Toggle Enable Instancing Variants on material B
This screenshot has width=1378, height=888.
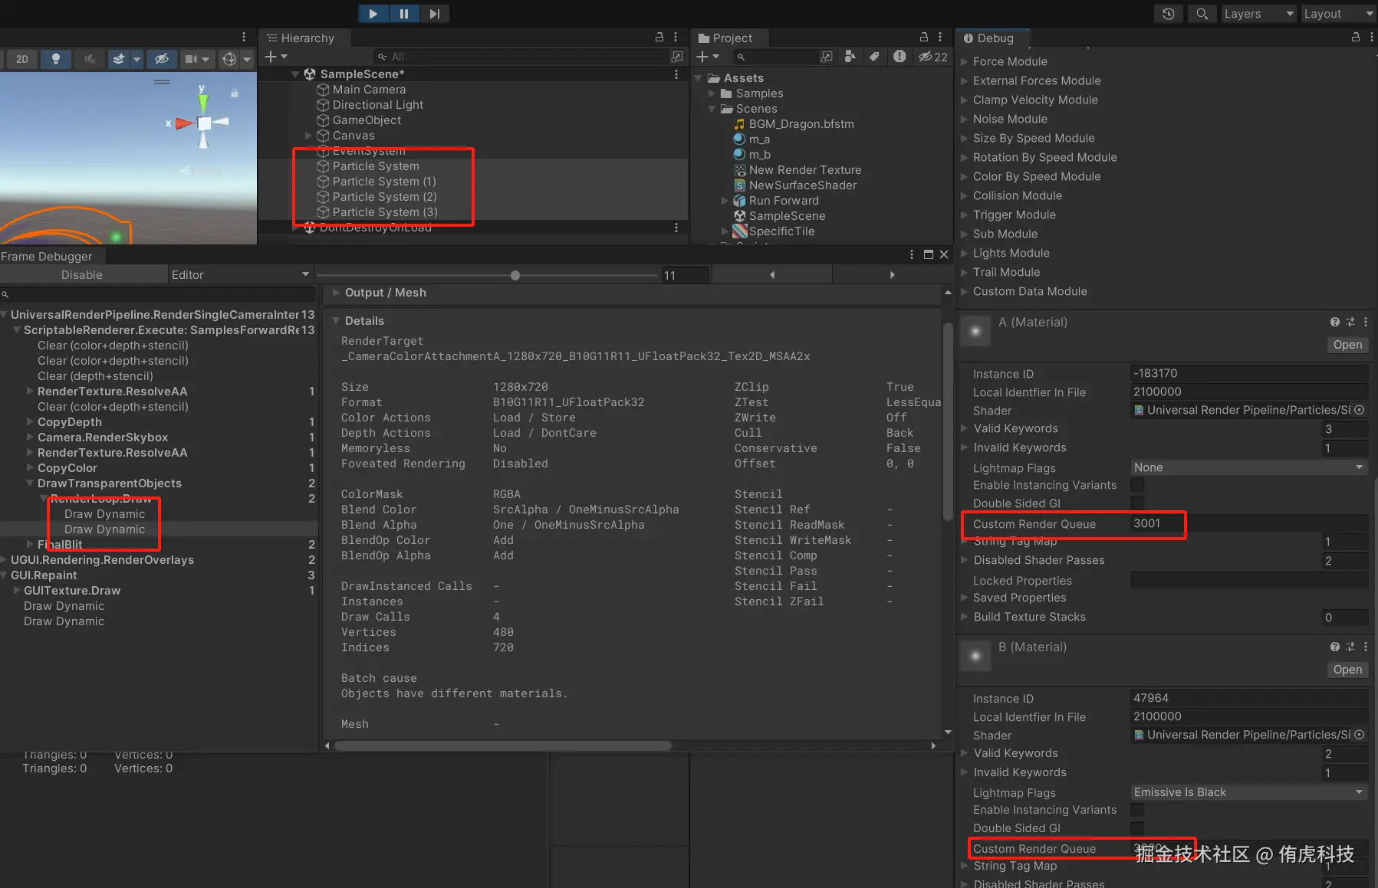coord(1137,811)
